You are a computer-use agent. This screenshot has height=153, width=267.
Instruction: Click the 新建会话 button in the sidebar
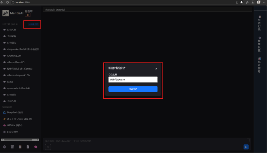(x=33, y=24)
